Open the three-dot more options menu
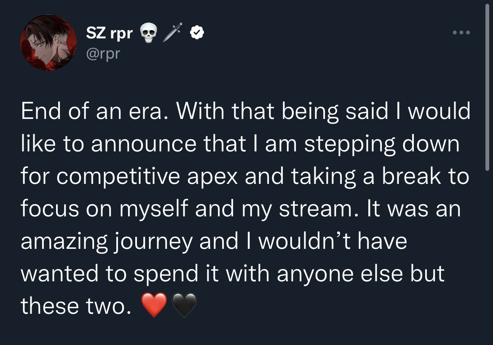The width and height of the screenshot is (493, 345). coord(461,32)
